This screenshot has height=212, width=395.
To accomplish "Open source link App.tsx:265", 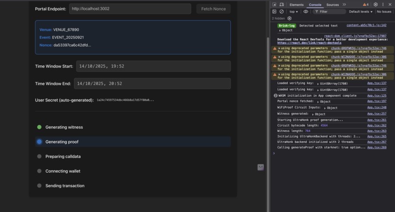I will point(376,136).
